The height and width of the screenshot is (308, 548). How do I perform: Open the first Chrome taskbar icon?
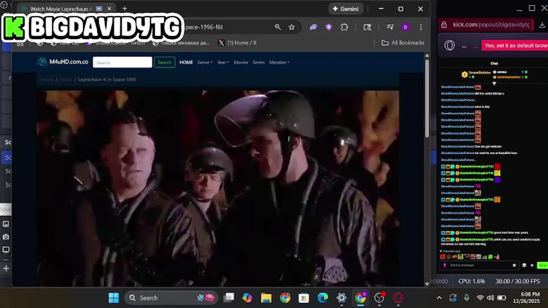pos(285,298)
